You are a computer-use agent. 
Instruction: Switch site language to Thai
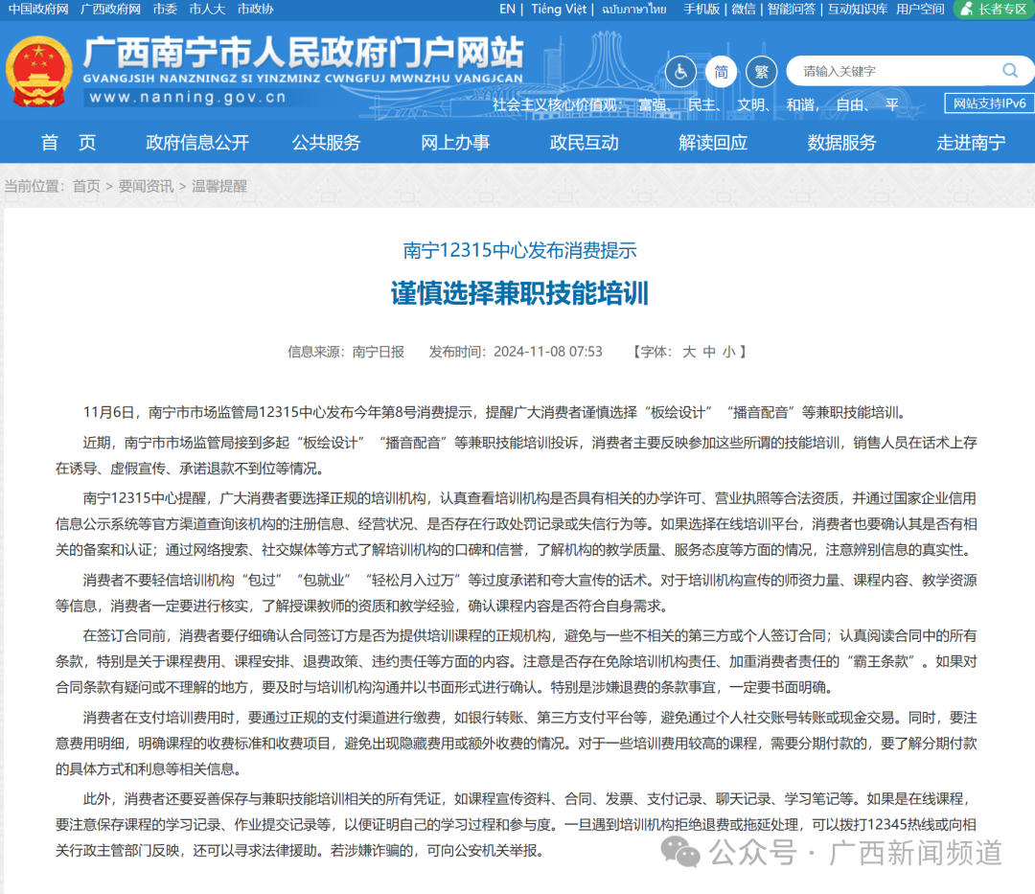(x=633, y=10)
